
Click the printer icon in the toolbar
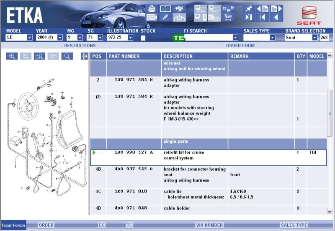point(152,9)
